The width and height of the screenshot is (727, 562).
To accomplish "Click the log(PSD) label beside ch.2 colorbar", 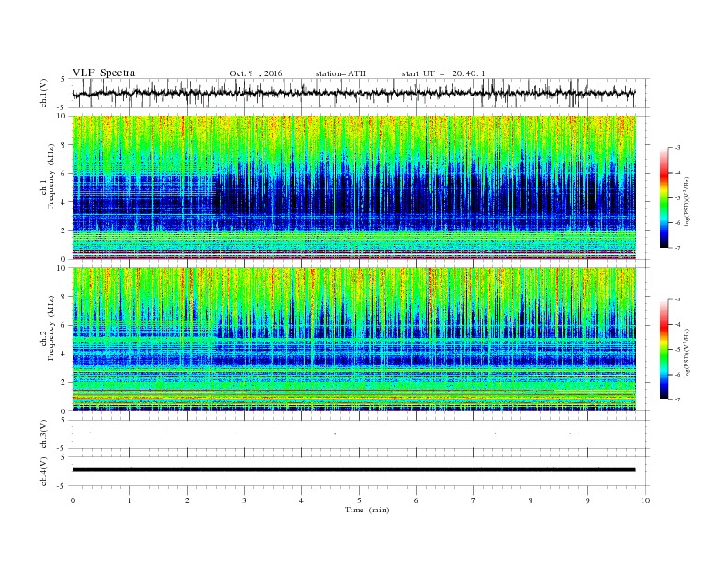I will (687, 353).
